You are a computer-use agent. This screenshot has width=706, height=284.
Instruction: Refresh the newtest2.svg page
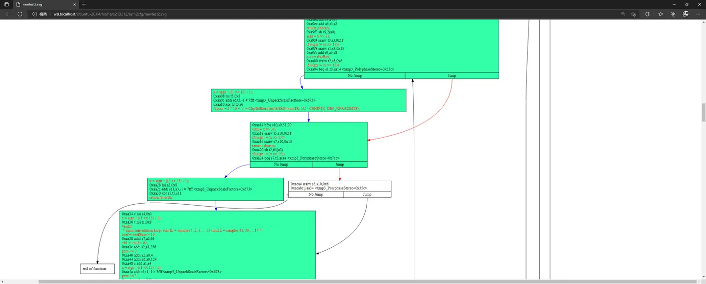(x=20, y=14)
